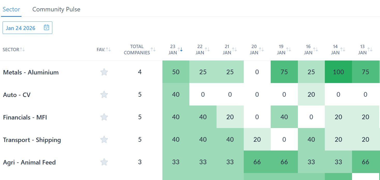The image size is (380, 180).
Task: Favorite the Auto - CV sector star
Action: [x=104, y=95]
